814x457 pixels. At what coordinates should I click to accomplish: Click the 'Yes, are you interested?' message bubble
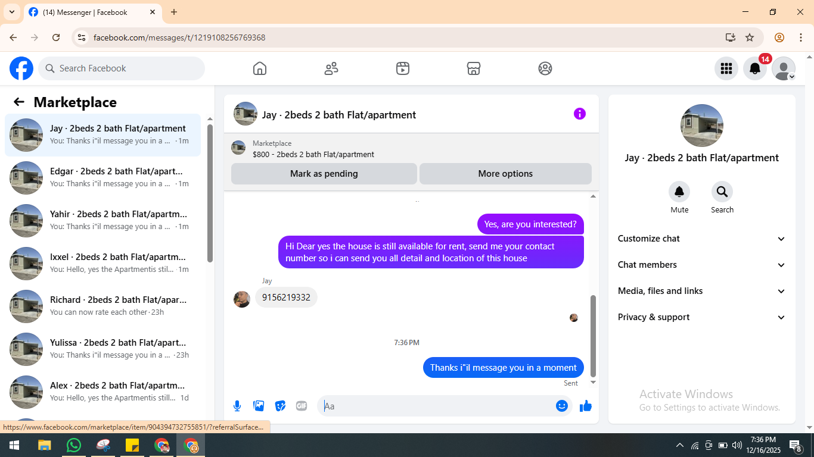click(x=530, y=224)
